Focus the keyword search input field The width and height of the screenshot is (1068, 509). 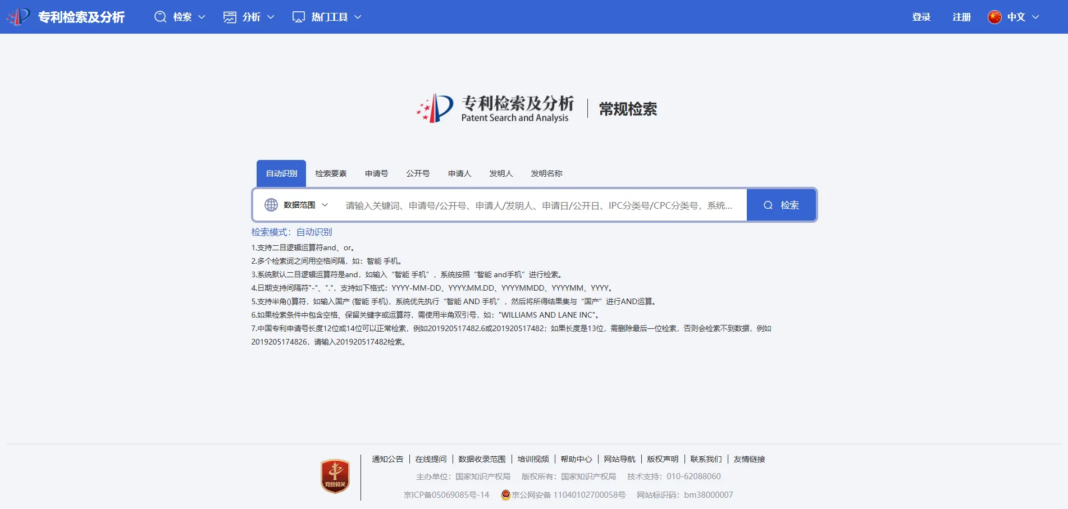539,205
